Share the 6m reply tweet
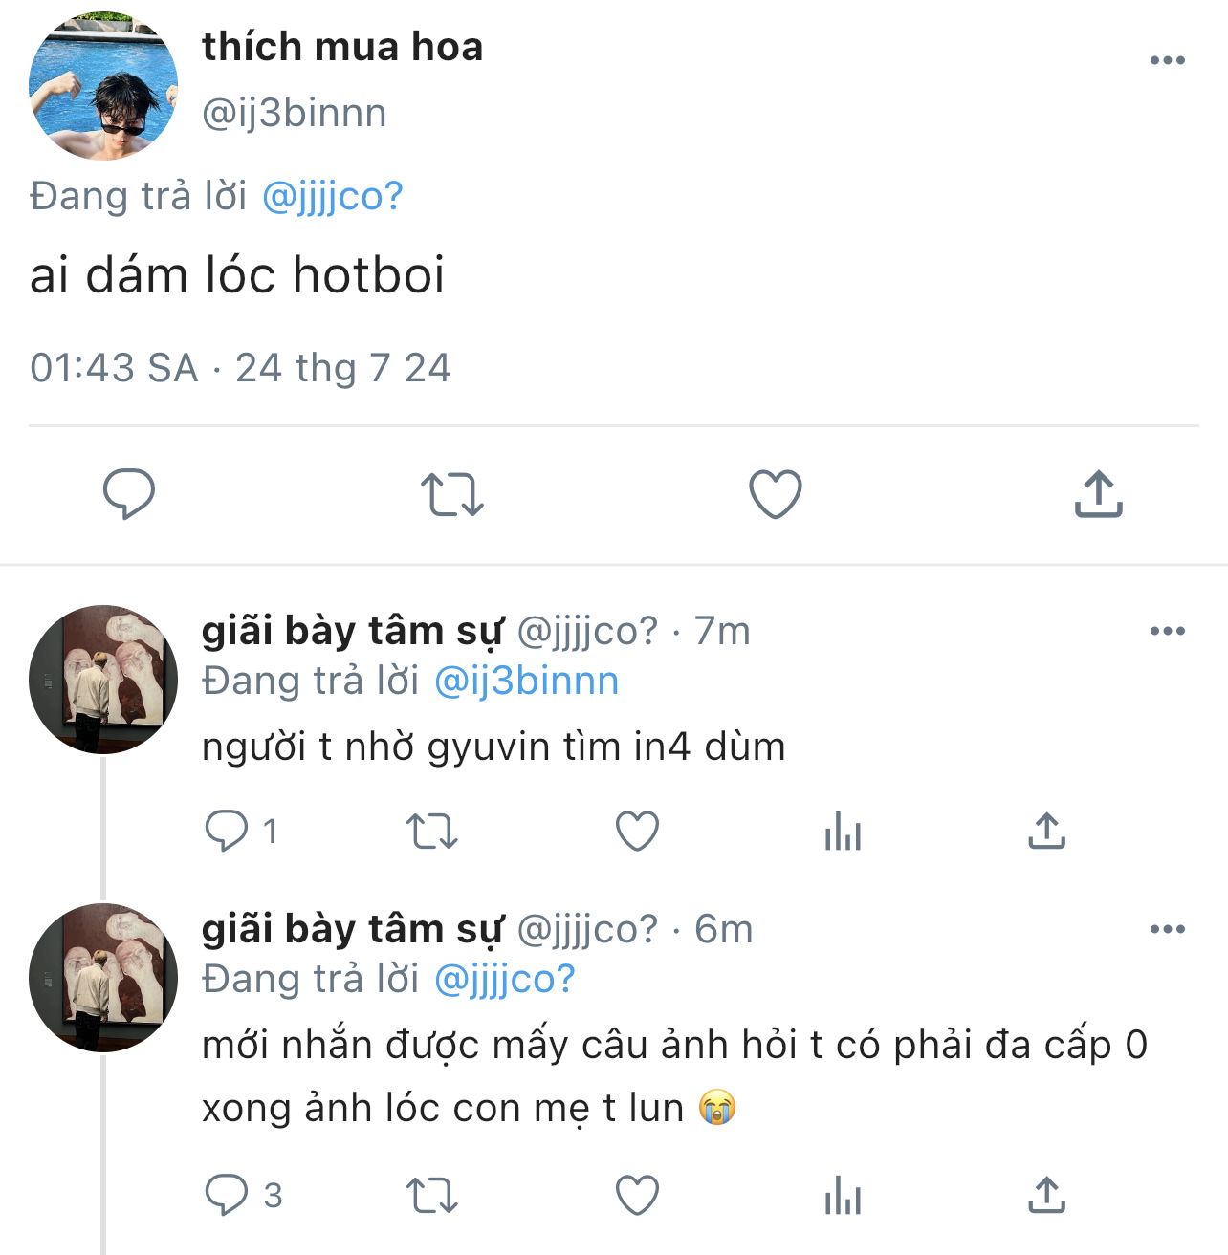The height and width of the screenshot is (1255, 1228). click(1046, 1194)
